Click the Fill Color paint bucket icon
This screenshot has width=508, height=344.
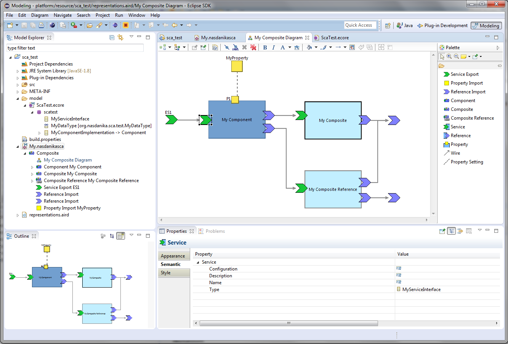(309, 47)
